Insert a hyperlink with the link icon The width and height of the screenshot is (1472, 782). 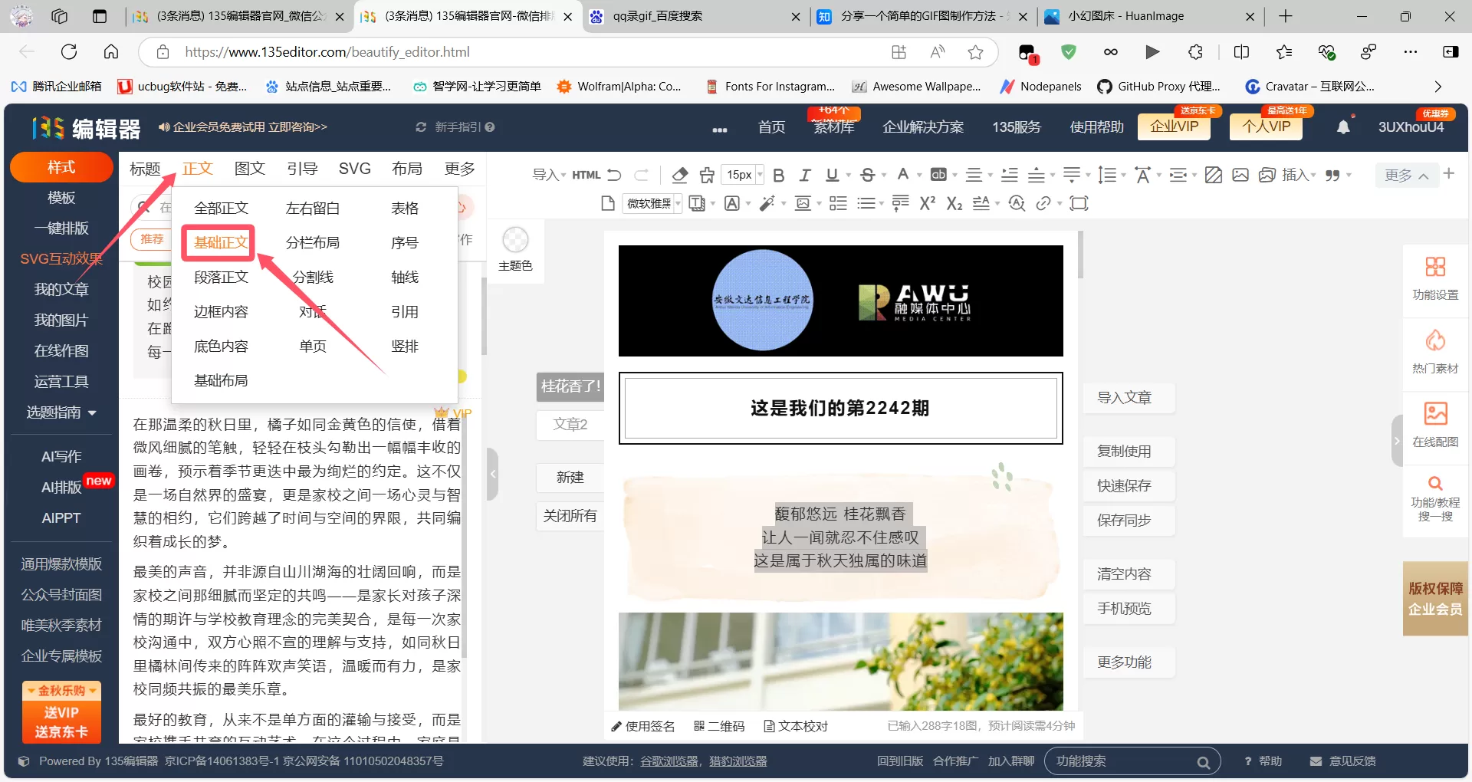tap(1045, 203)
